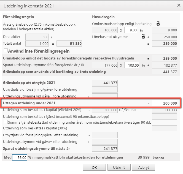Click the 9 000 omkostnadsbelopp result field
The height and width of the screenshot is (174, 183).
[165, 30]
